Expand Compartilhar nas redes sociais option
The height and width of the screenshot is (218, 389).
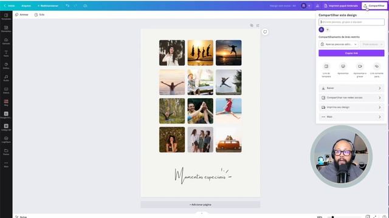tap(351, 97)
